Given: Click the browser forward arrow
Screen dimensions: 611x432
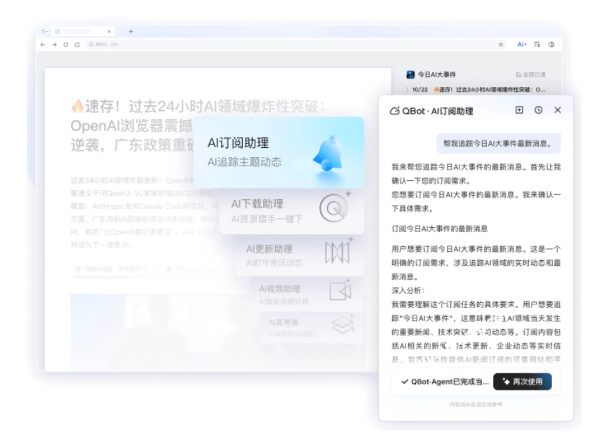Looking at the screenshot, I should pyautogui.click(x=54, y=44).
